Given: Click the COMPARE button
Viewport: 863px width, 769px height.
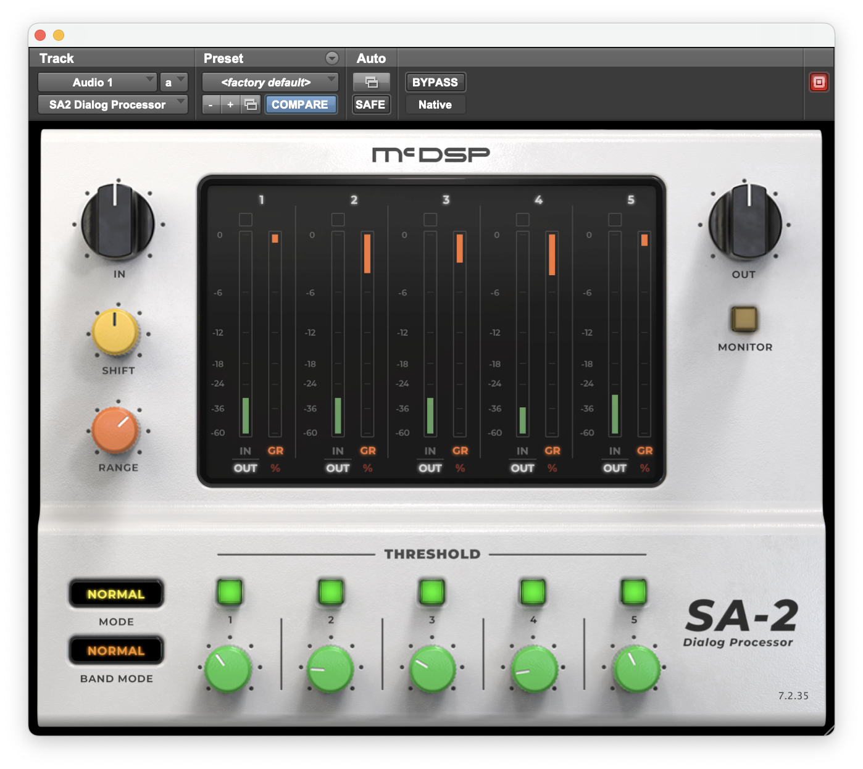Looking at the screenshot, I should click(x=300, y=104).
